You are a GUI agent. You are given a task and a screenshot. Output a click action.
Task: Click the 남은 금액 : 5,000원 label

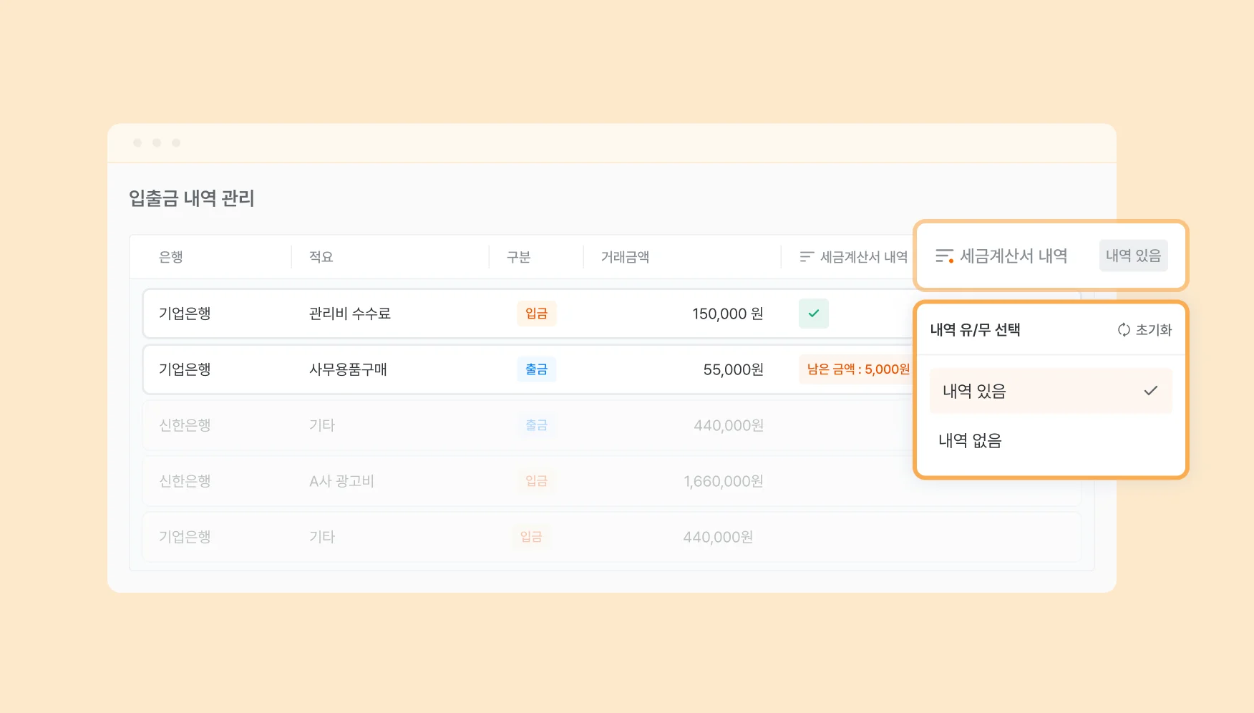857,369
